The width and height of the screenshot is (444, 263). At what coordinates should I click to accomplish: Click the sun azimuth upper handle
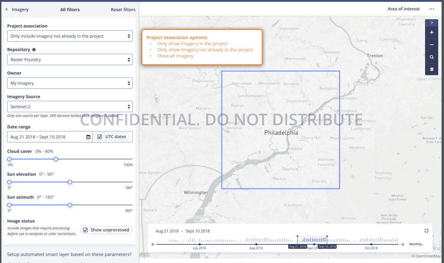[x=70, y=205]
